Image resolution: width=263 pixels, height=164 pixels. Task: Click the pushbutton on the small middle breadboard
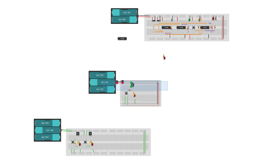point(126,93)
